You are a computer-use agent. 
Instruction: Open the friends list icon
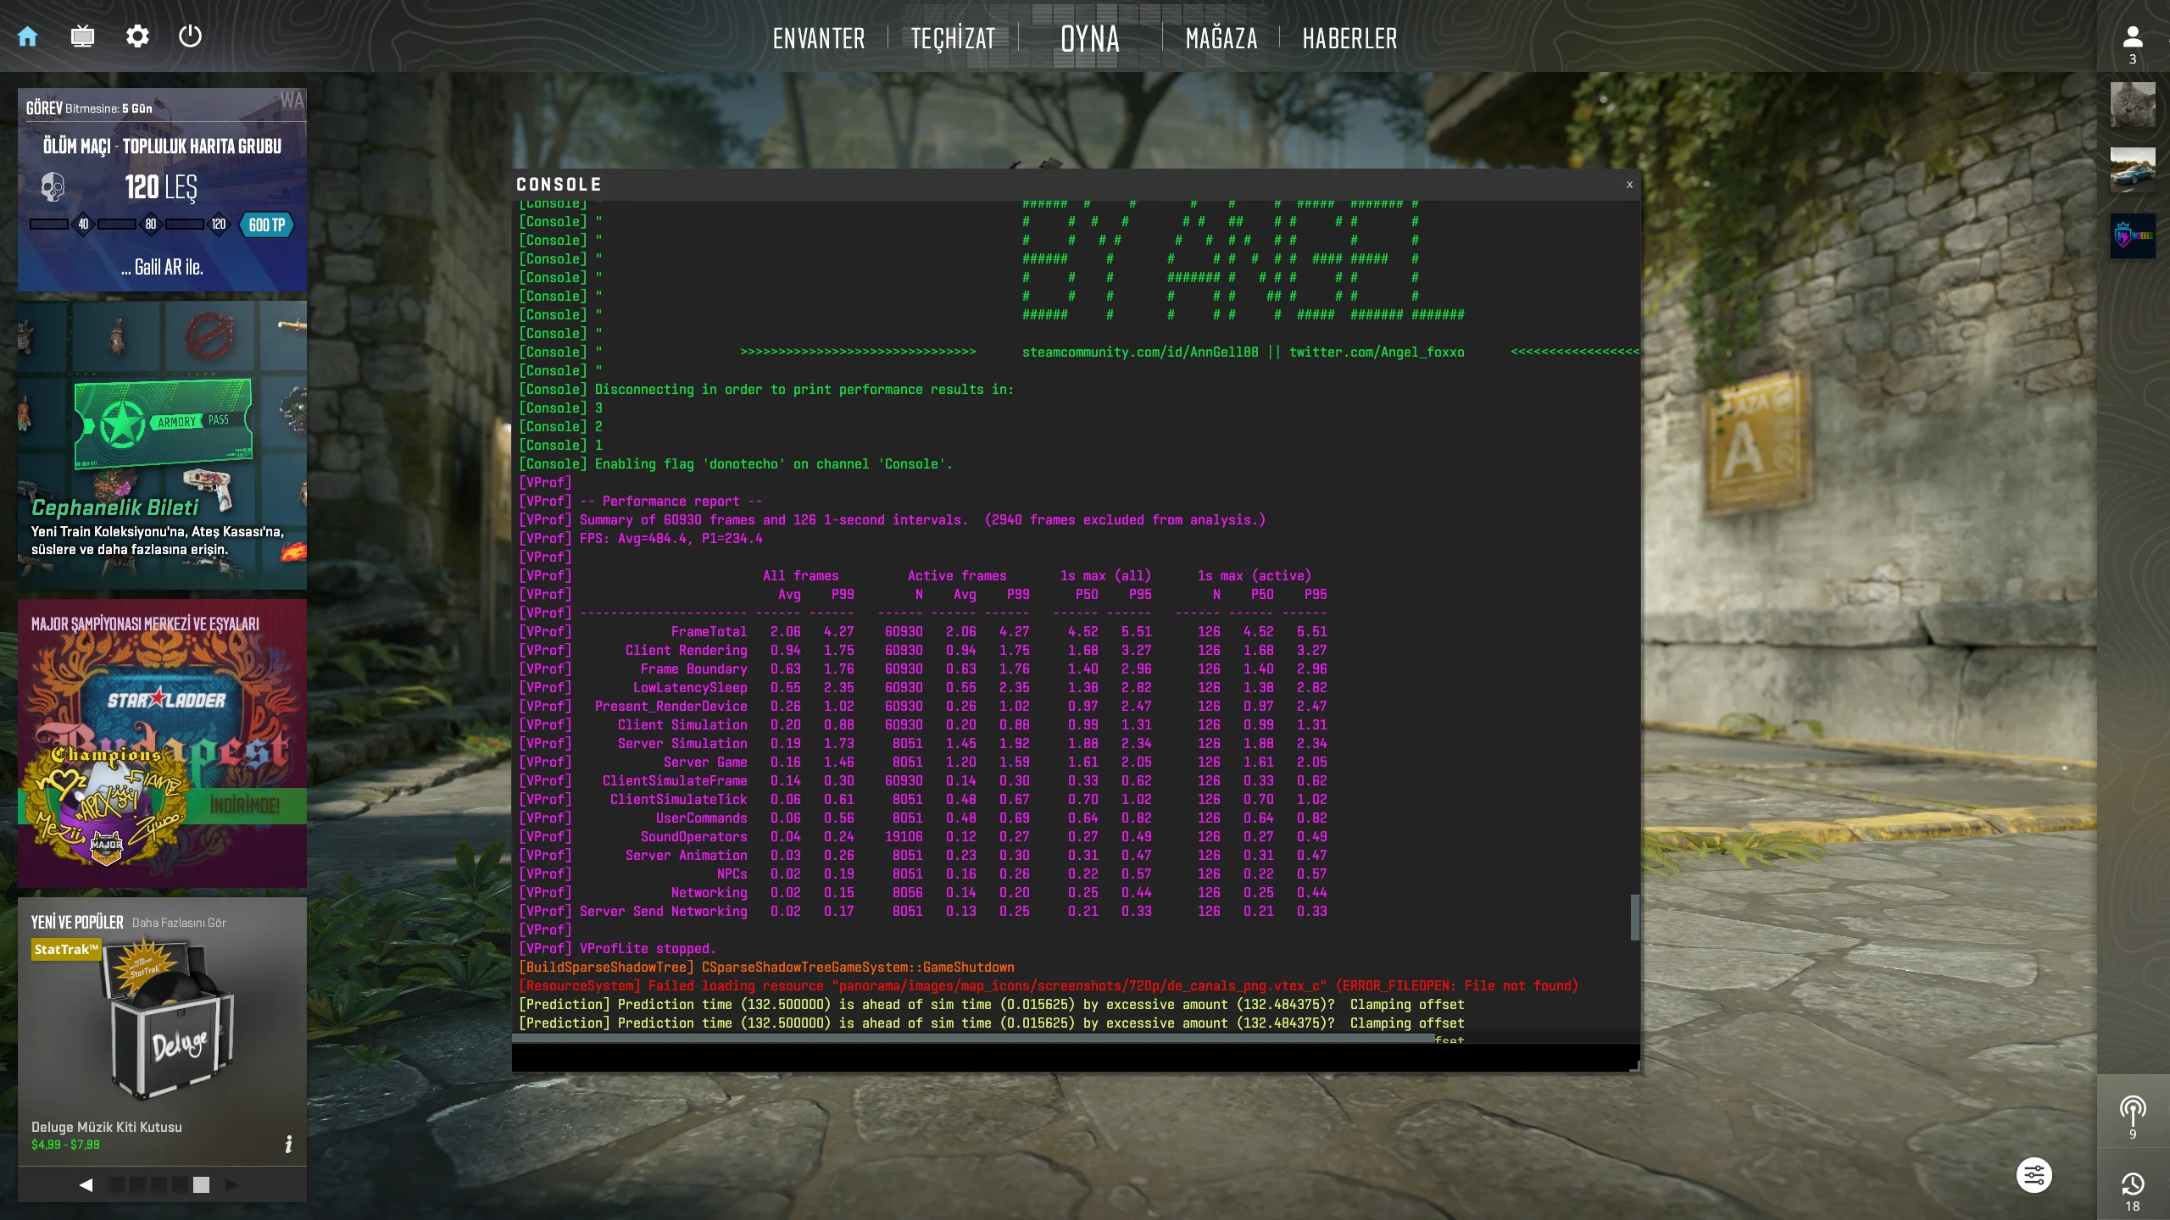(x=2132, y=36)
